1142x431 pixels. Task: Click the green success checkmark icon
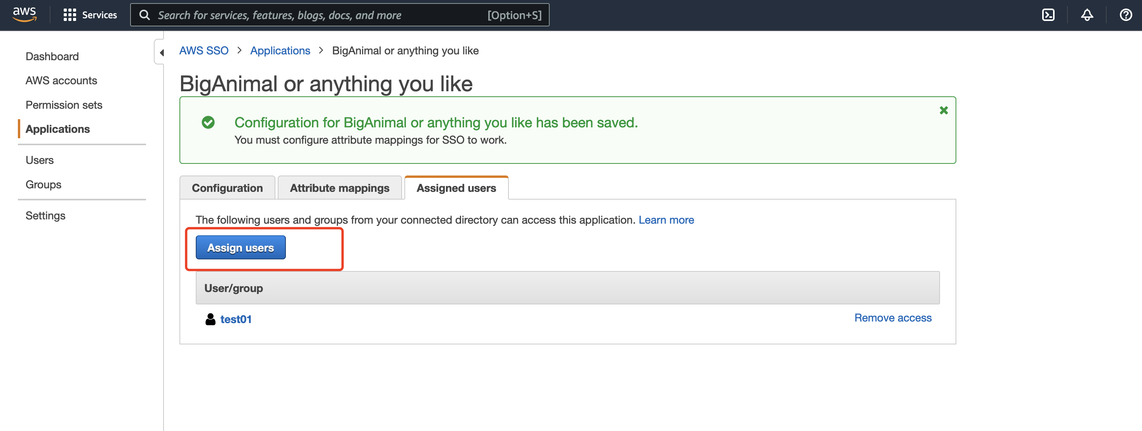(x=208, y=122)
